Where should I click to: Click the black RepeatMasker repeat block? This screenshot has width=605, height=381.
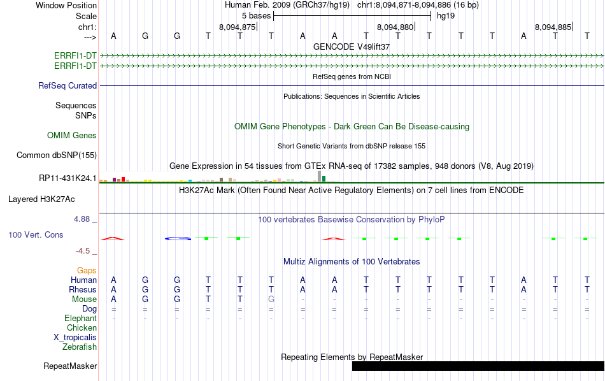(x=478, y=366)
